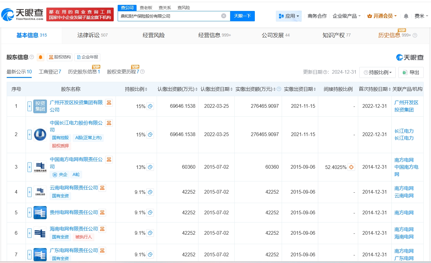The width and height of the screenshot is (431, 263).
Task: Open the 云南电网有限责任公司 link
Action: 74,188
